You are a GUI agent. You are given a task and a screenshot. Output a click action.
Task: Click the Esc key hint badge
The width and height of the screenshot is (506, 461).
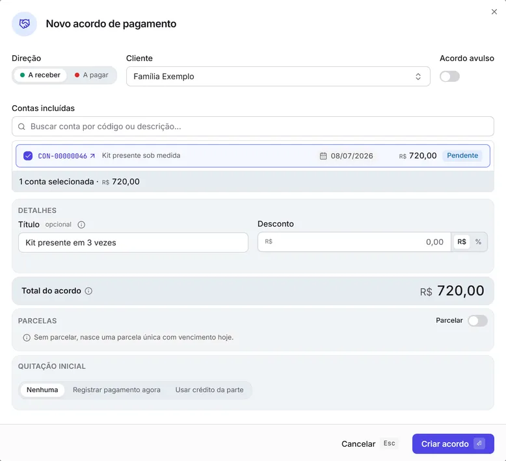click(389, 443)
